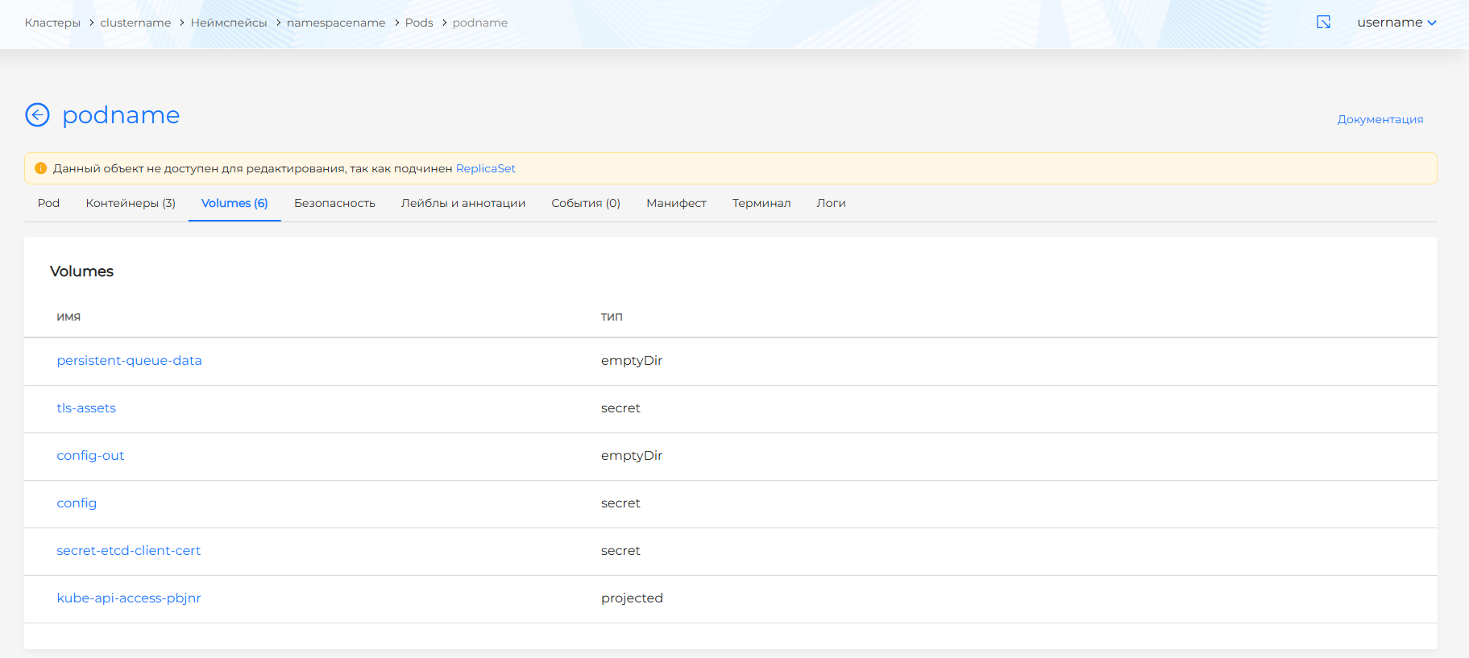This screenshot has width=1469, height=658.
Task: Click the ИМЯ column header
Action: click(68, 317)
